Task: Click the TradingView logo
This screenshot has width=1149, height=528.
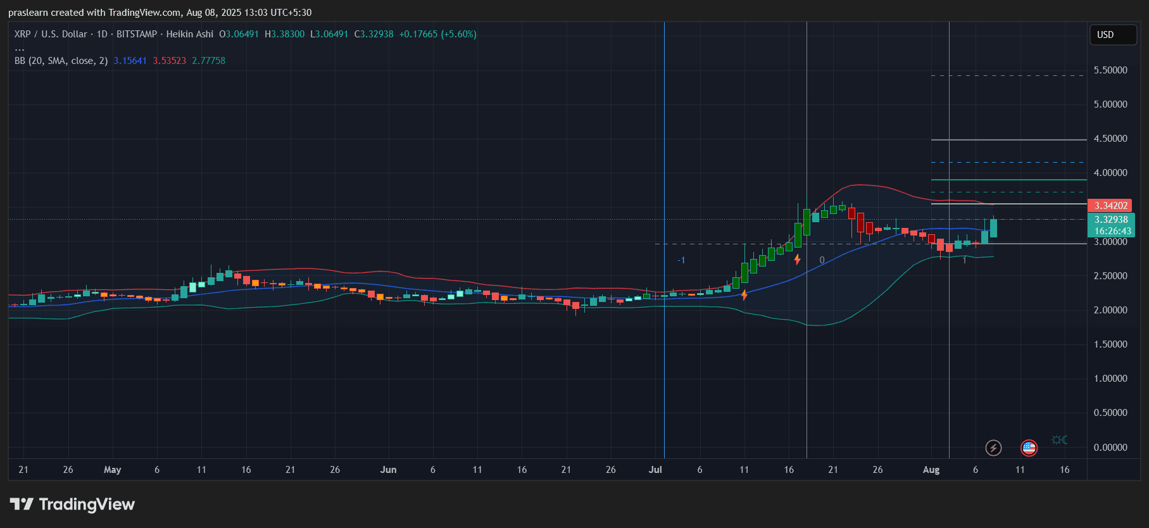Action: pyautogui.click(x=72, y=504)
